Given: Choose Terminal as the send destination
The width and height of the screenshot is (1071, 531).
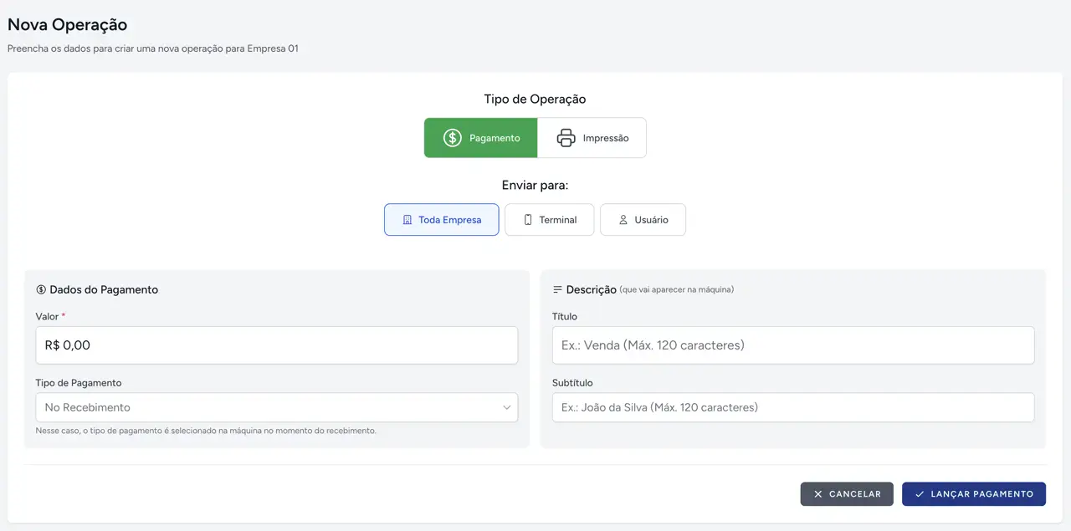Looking at the screenshot, I should pos(550,220).
